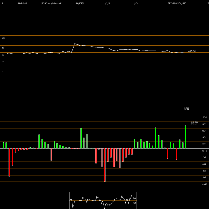Screen dimensions: 209x209
Task: Click the RSI line peak above 70 level
Action: (75, 44)
